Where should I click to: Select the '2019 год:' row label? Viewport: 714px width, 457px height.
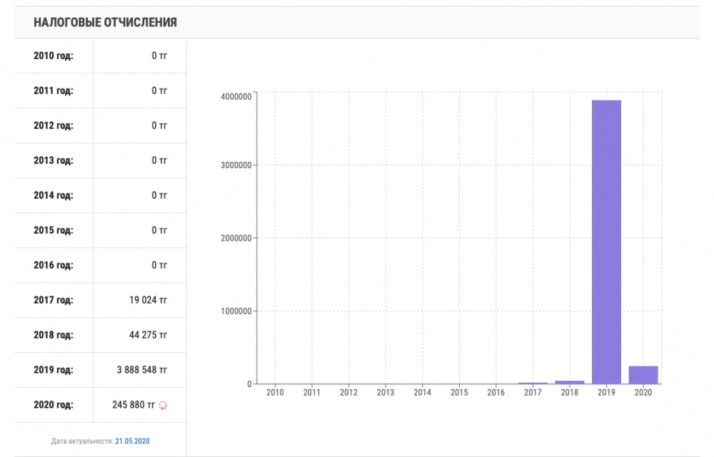coord(54,370)
